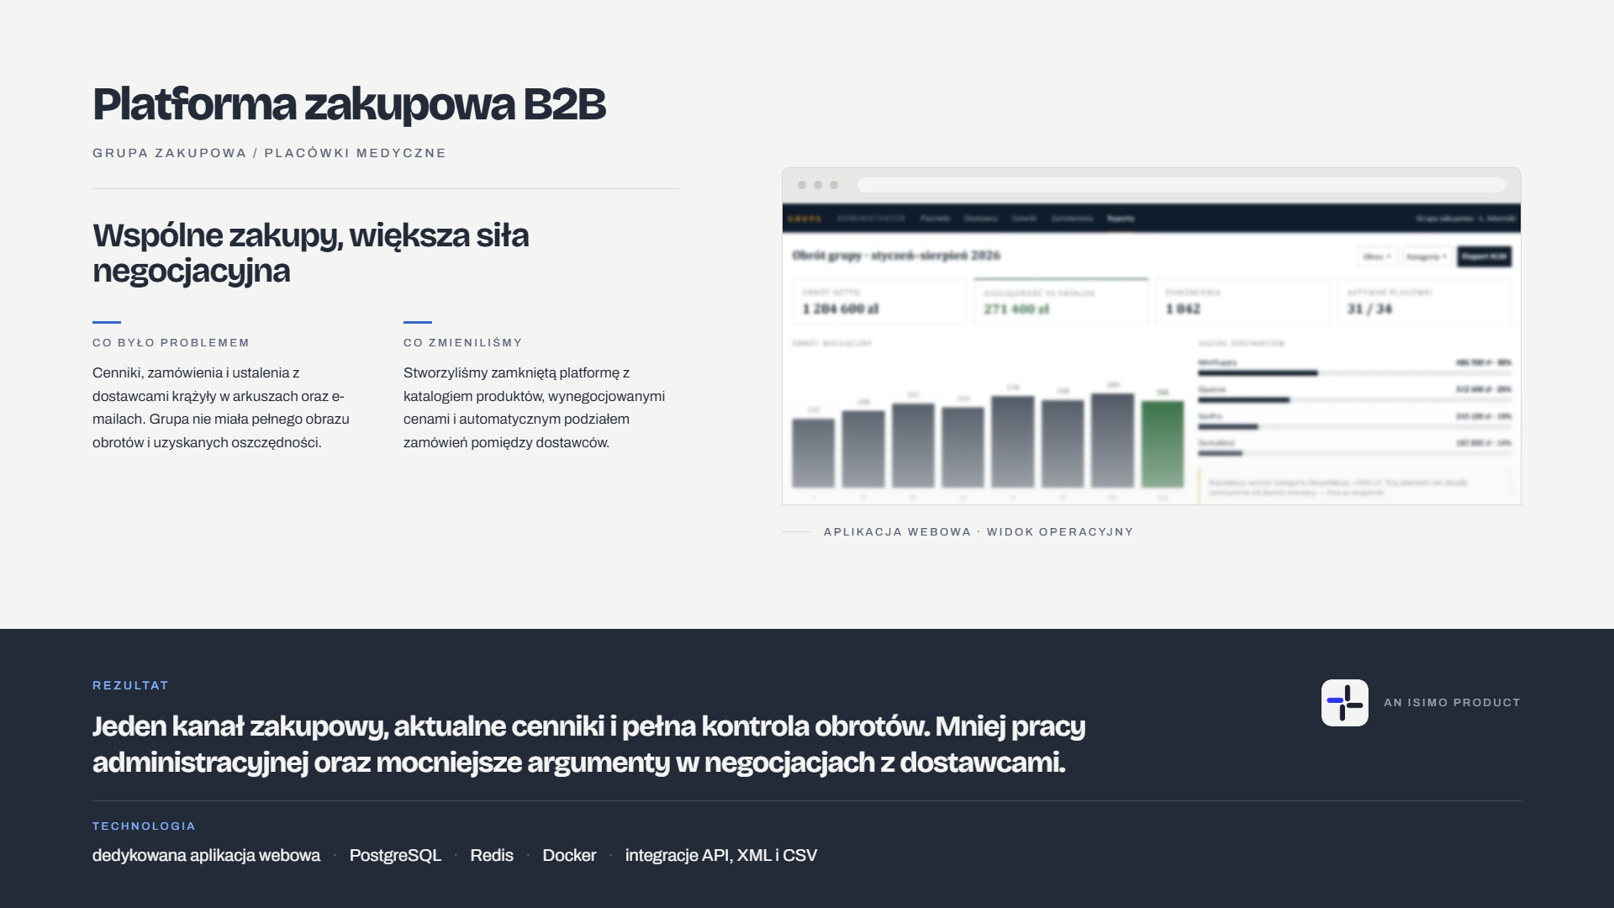1614x908 pixels.
Task: Click 'Docker' in the technology list
Action: click(x=569, y=855)
